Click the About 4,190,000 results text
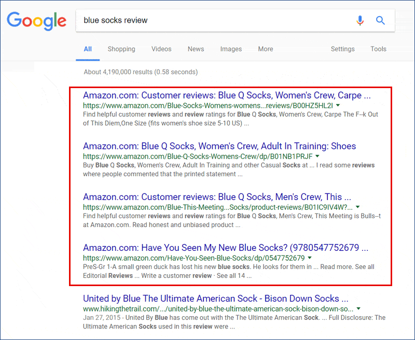This screenshot has height=340, width=415. [x=141, y=72]
